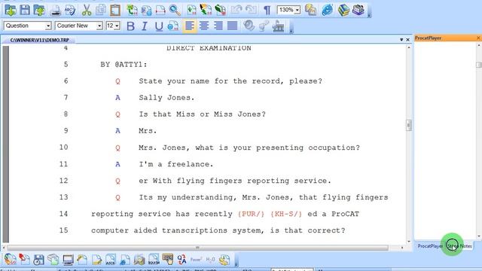Viewport: 482px width, 271px height.
Task: Click the Paste clipboard icon
Action: click(115, 10)
